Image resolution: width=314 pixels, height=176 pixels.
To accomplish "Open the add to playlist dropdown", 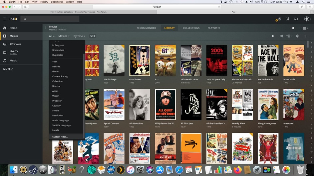I will [x=289, y=36].
